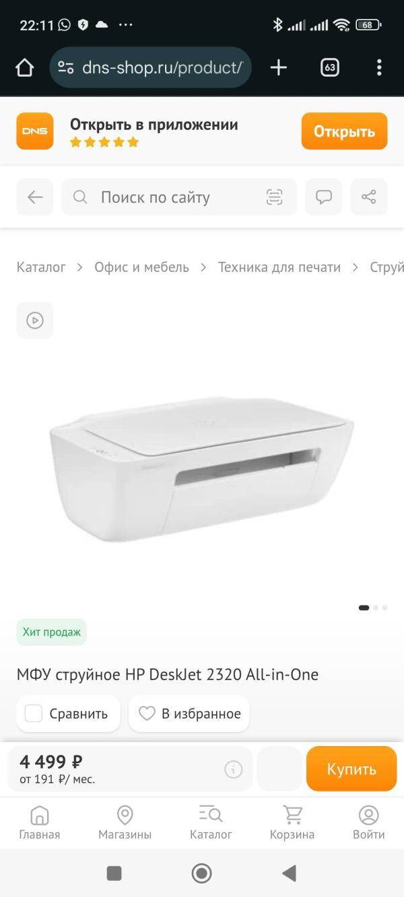This screenshot has height=897, width=404.
Task: Go to the Корзина cart tab
Action: tap(292, 823)
